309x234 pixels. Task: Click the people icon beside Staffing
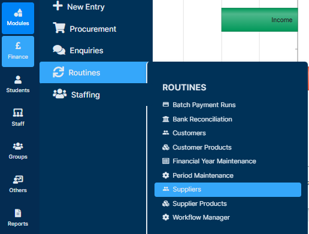pos(60,93)
